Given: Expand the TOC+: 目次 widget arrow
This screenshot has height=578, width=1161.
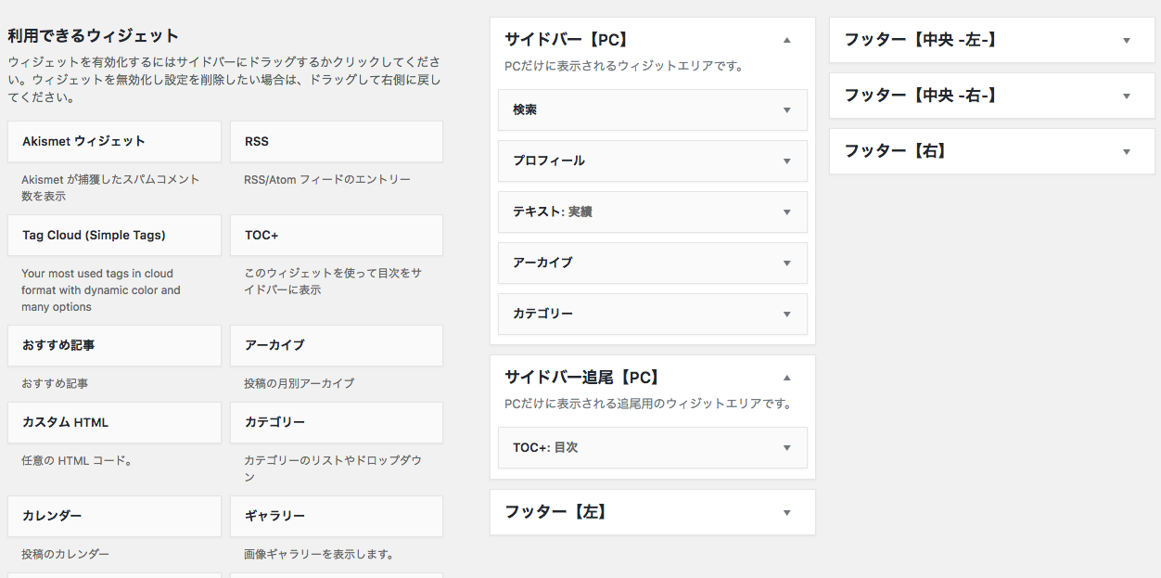Looking at the screenshot, I should click(x=787, y=447).
